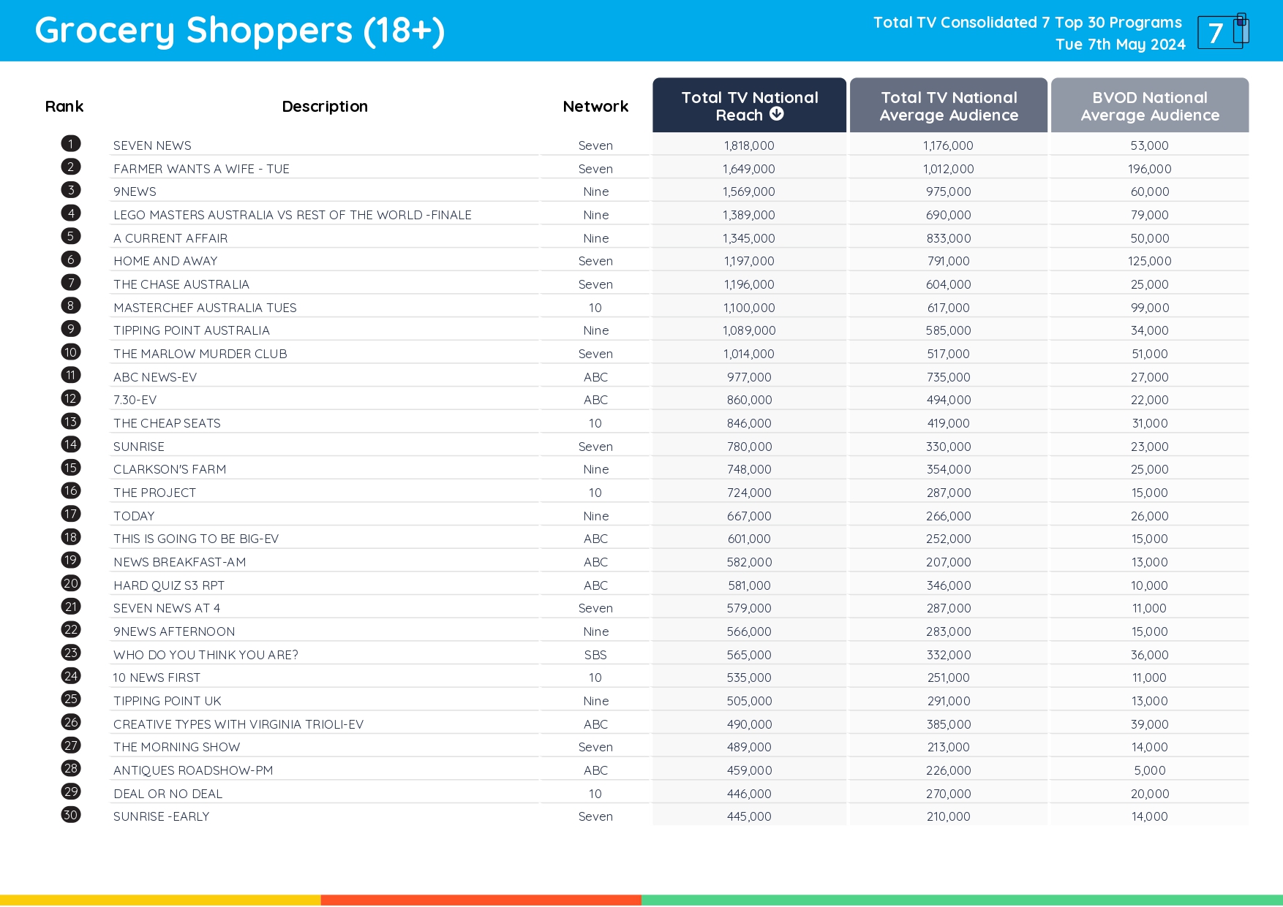
Task: Click the rank 1 circle badge
Action: tap(71, 144)
